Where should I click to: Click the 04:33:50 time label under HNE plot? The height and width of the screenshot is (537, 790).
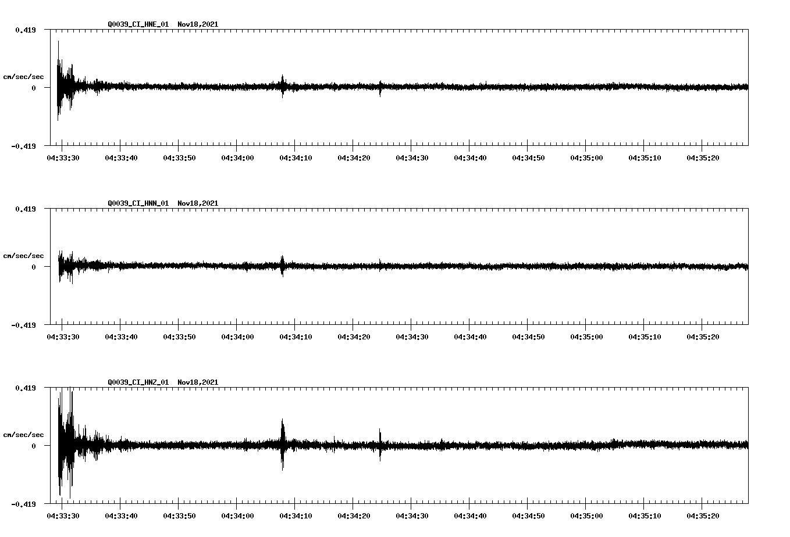pyautogui.click(x=179, y=158)
